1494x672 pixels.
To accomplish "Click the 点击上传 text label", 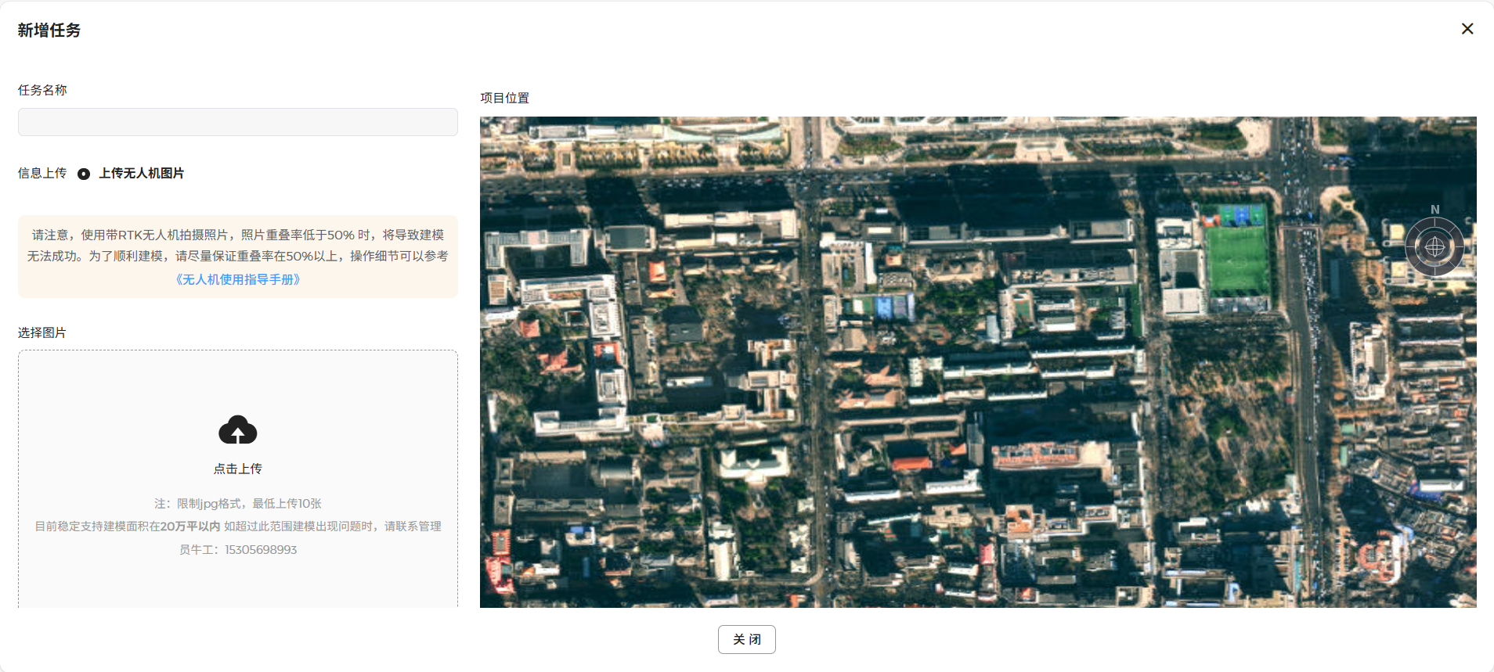I will click(x=238, y=469).
